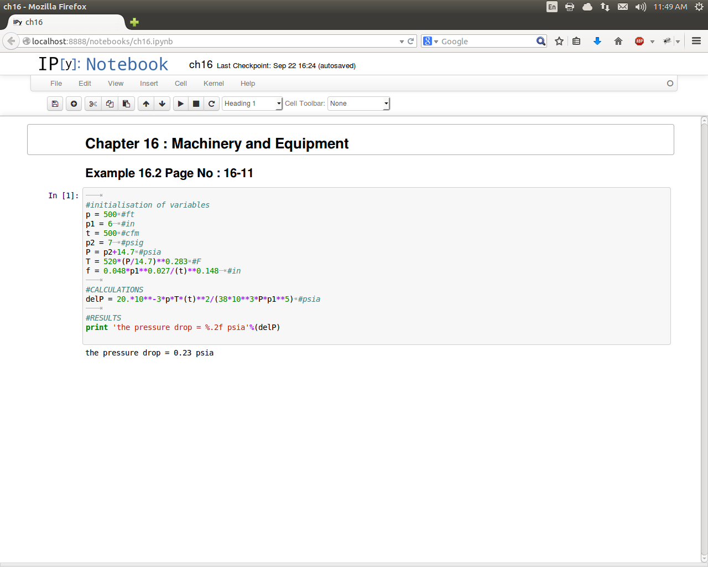Open a new browser tab
The image size is (708, 567).
tap(134, 22)
